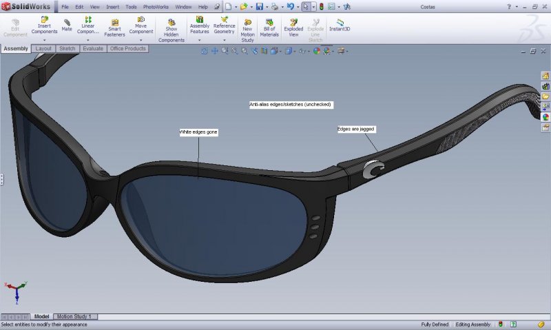
Task: Create a New Motion Study
Action: pyautogui.click(x=247, y=31)
